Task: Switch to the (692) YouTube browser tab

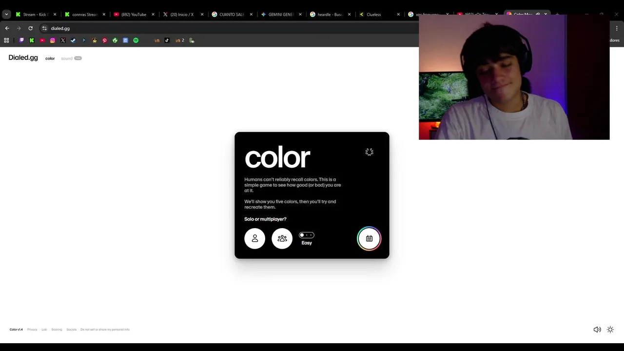Action: click(133, 14)
